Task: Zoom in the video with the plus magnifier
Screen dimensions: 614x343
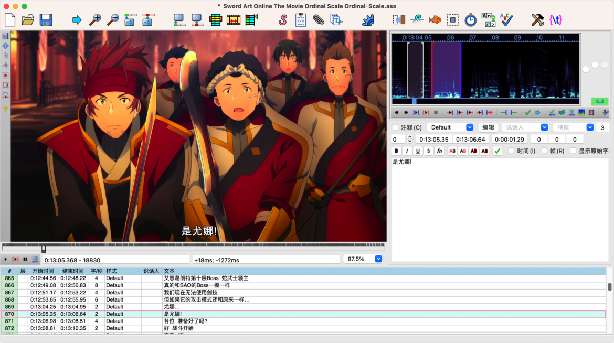Action: click(95, 19)
